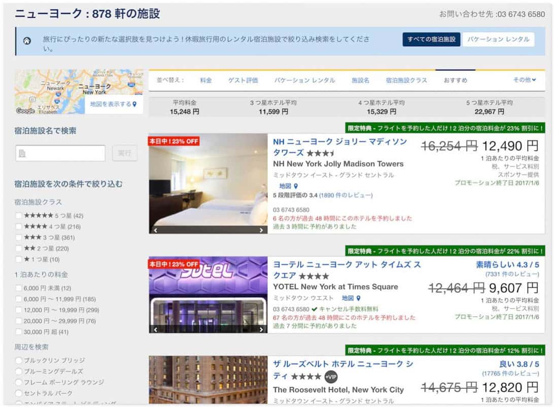Screen dimensions: 554x407
Task: Open the (1890 件のレビュー) link
Action: click(345, 195)
